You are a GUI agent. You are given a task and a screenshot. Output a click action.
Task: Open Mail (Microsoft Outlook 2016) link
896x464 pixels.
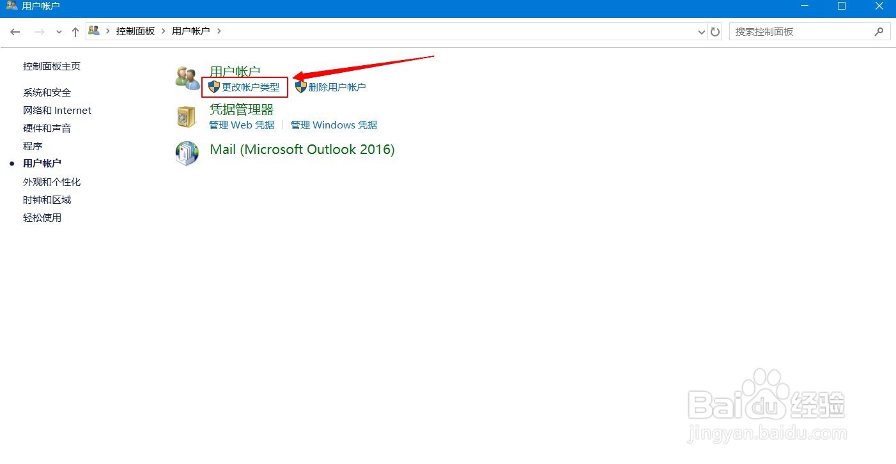point(302,150)
